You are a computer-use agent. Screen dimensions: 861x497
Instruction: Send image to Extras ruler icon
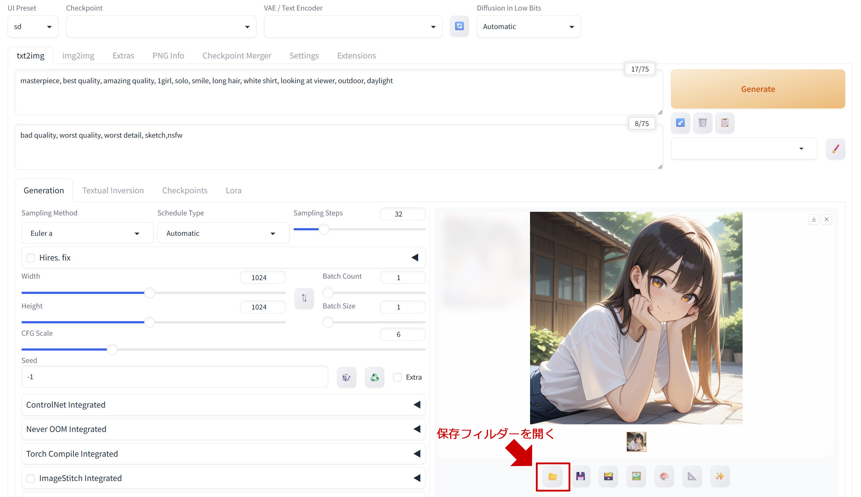692,476
